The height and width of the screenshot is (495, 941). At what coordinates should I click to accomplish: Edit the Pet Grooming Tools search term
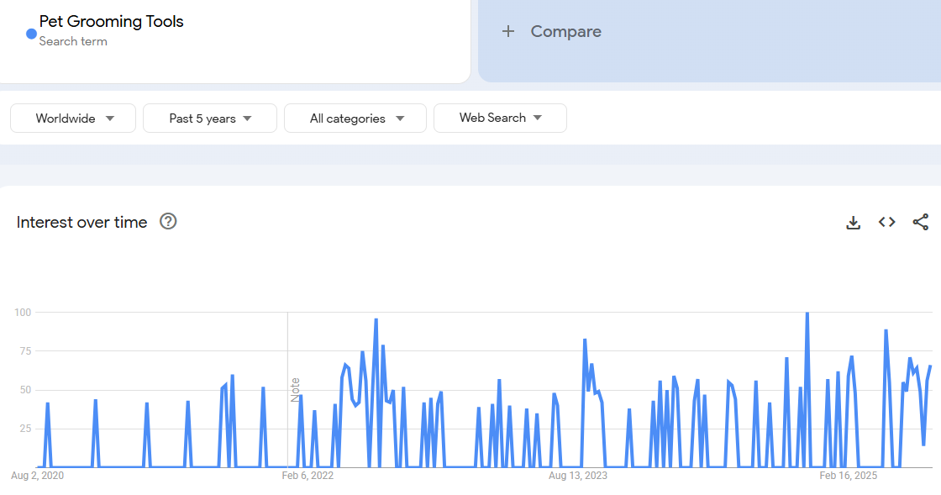point(112,22)
